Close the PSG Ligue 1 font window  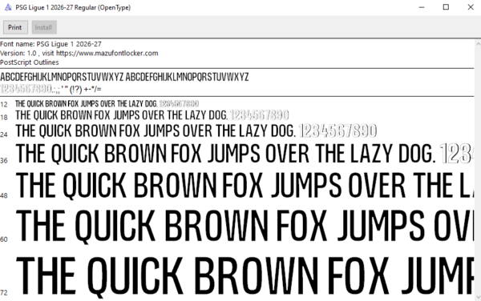coord(471,7)
